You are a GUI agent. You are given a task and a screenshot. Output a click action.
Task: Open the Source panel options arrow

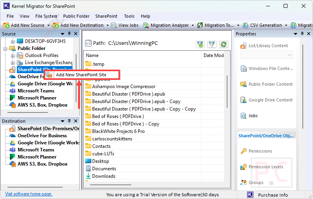click(62, 34)
